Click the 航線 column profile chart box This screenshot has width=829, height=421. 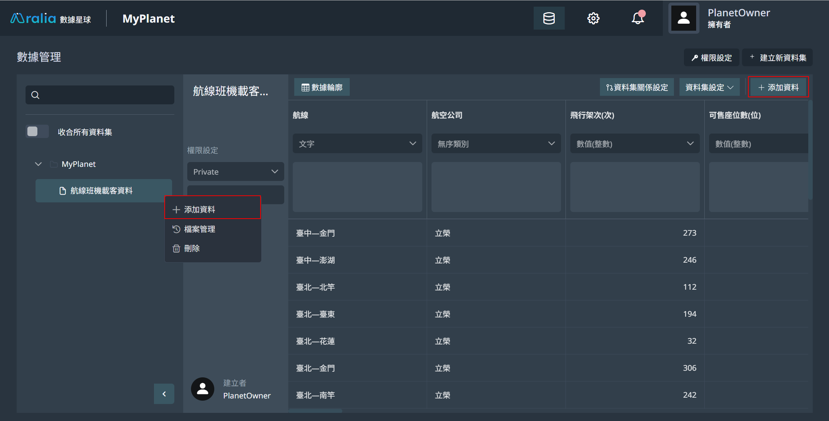point(357,187)
